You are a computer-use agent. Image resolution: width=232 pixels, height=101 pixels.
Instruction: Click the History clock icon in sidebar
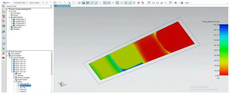pos(3,44)
